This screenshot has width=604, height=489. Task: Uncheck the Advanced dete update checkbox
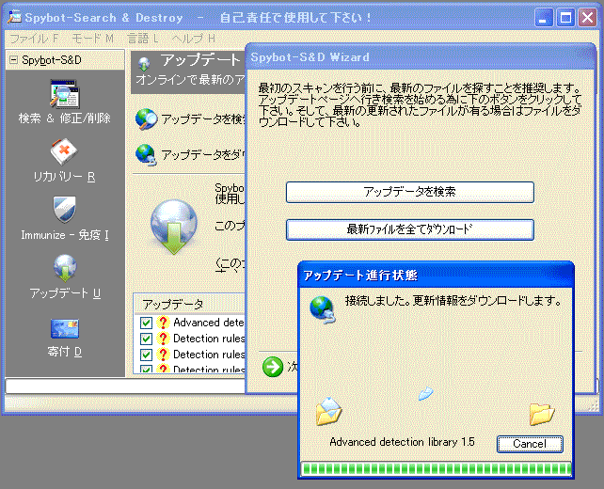146,323
